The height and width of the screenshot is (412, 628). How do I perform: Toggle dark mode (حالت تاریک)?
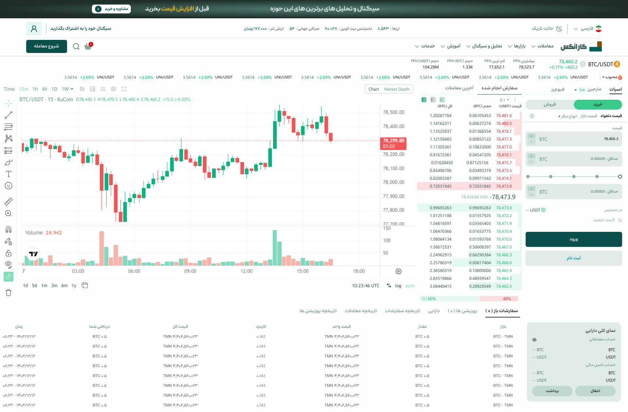pos(547,28)
